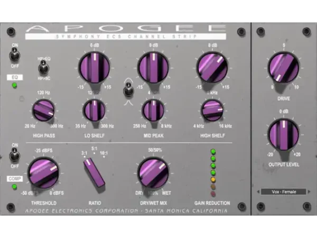Click the APOGEE logo
This screenshot has width=317, height=238.
tap(126, 29)
